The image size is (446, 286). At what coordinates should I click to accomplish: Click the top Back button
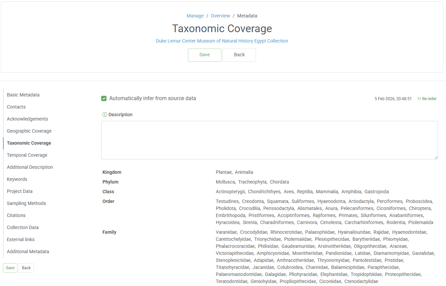tap(239, 55)
